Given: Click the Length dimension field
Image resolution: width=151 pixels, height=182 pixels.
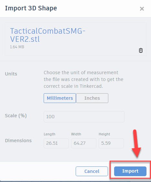Looking at the screenshot, I should point(56,143).
